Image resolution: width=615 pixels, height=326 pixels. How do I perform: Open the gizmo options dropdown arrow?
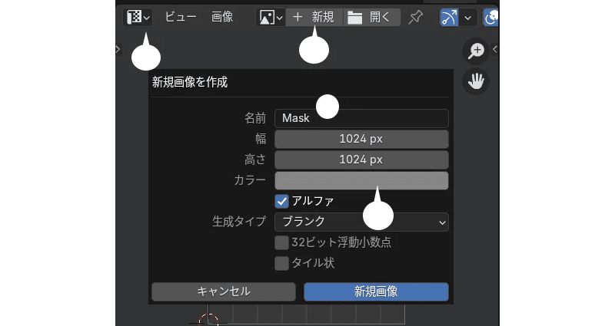tap(468, 18)
